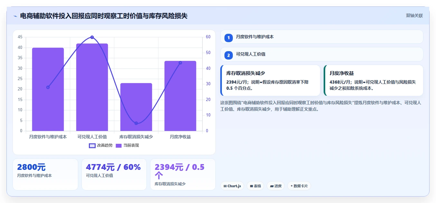Click the icon in 进度 tag

(271, 186)
